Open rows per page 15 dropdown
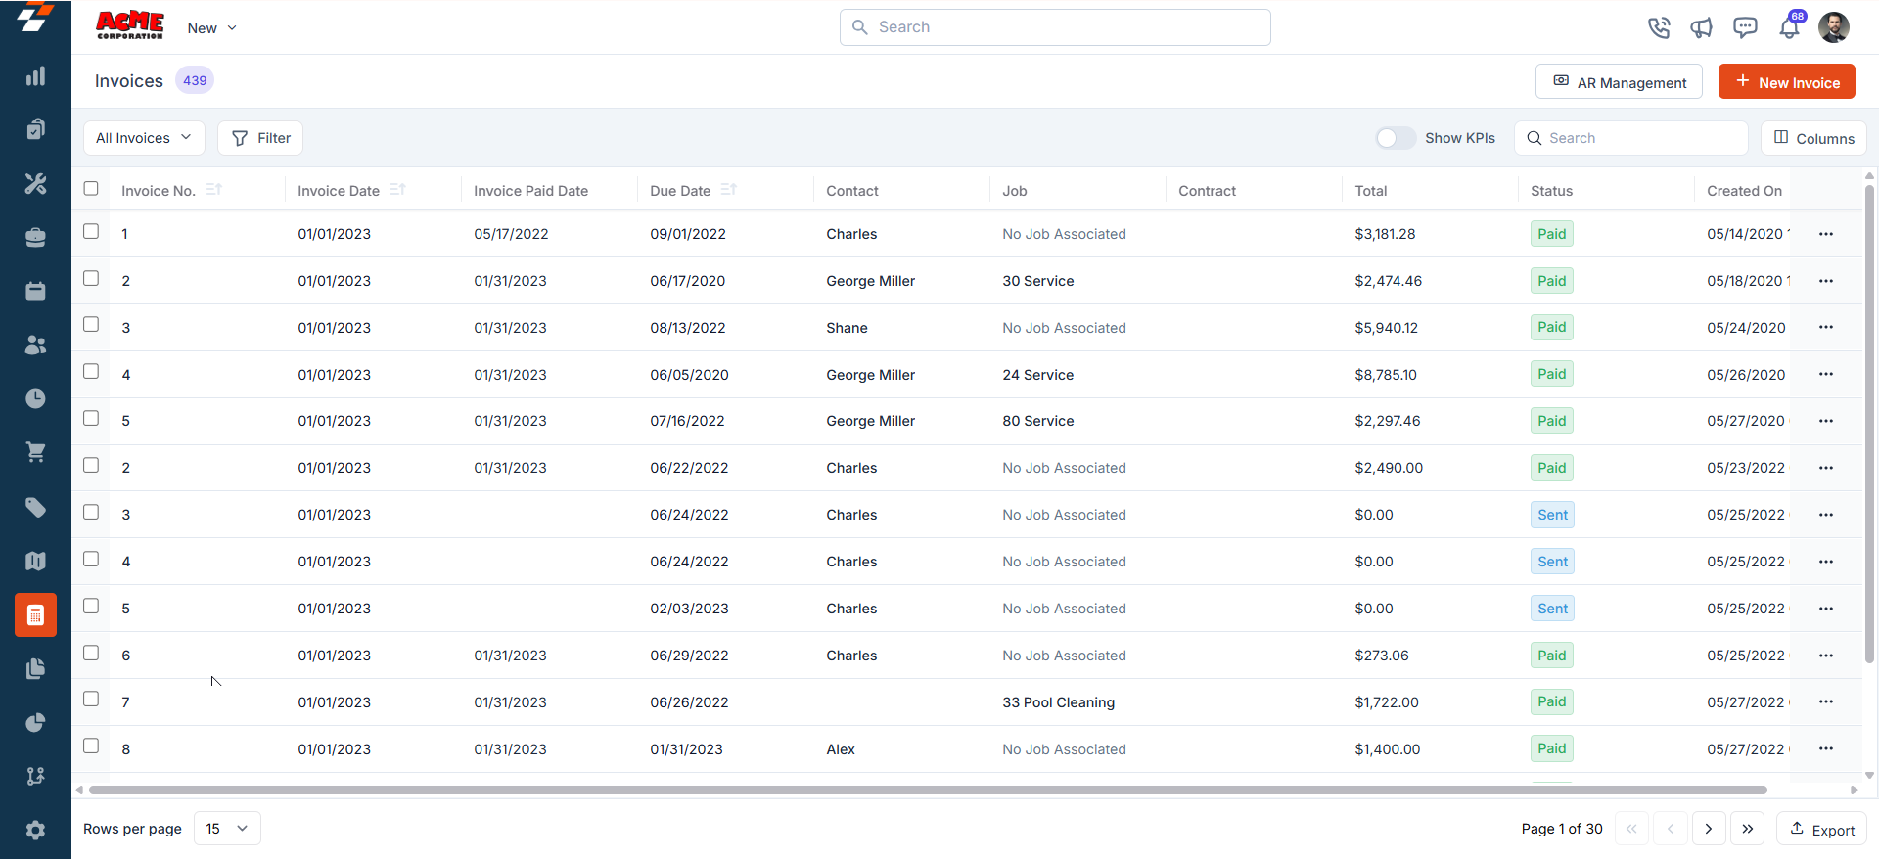The width and height of the screenshot is (1879, 859). click(x=227, y=829)
